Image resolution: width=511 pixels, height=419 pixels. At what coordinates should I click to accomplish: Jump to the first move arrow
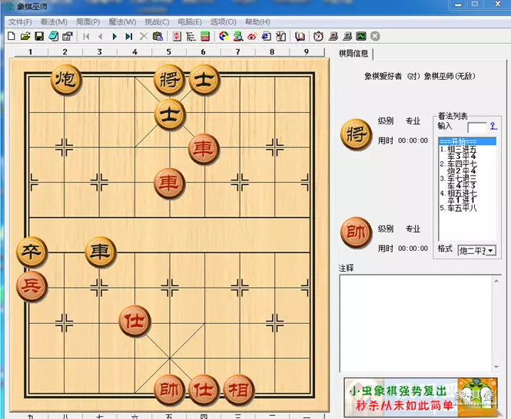coord(86,36)
